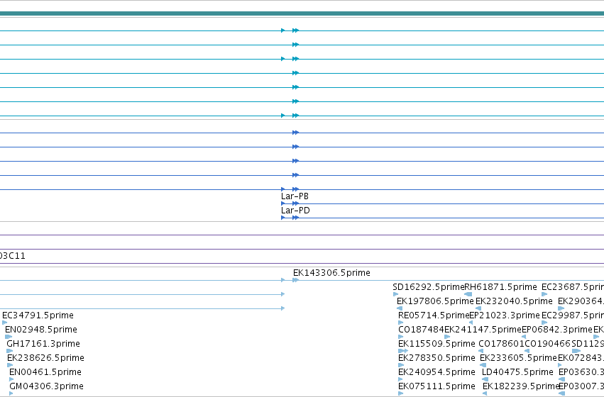Open the CO190466 label

[x=547, y=344]
